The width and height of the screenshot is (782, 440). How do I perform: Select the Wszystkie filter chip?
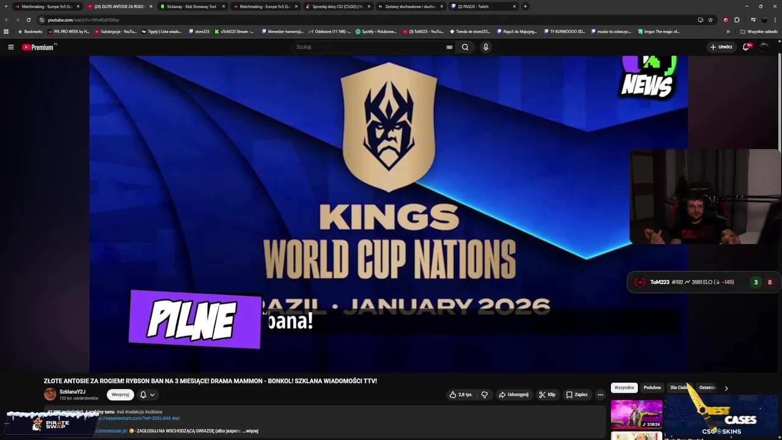coord(624,387)
